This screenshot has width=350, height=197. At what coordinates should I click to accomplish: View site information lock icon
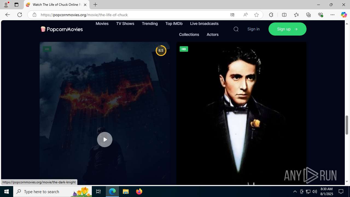[34, 15]
